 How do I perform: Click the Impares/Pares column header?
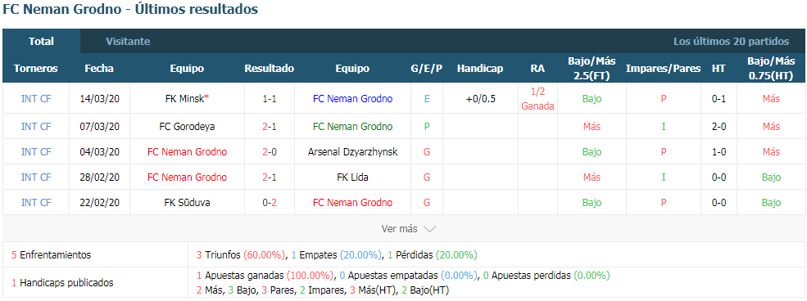pos(664,69)
